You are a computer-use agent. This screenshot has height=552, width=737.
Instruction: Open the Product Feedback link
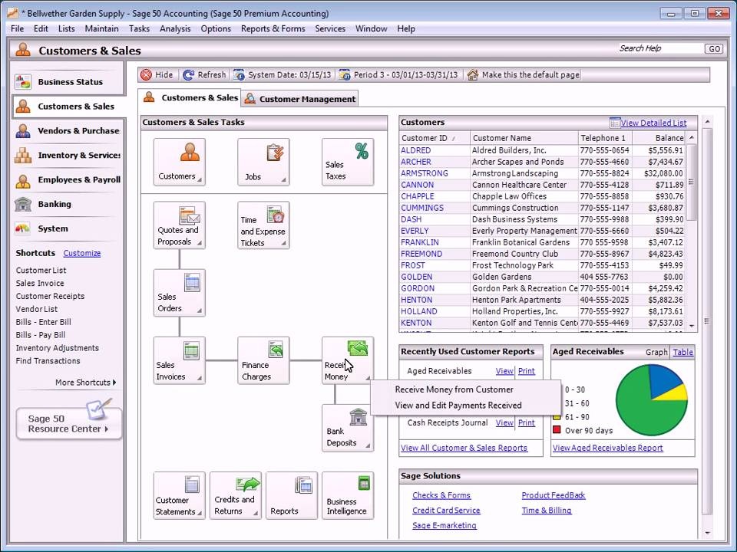pyautogui.click(x=554, y=495)
